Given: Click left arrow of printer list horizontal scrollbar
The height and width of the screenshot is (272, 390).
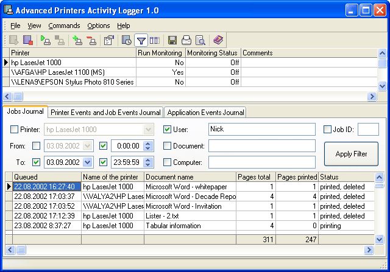Looking at the screenshot, I should (7, 96).
